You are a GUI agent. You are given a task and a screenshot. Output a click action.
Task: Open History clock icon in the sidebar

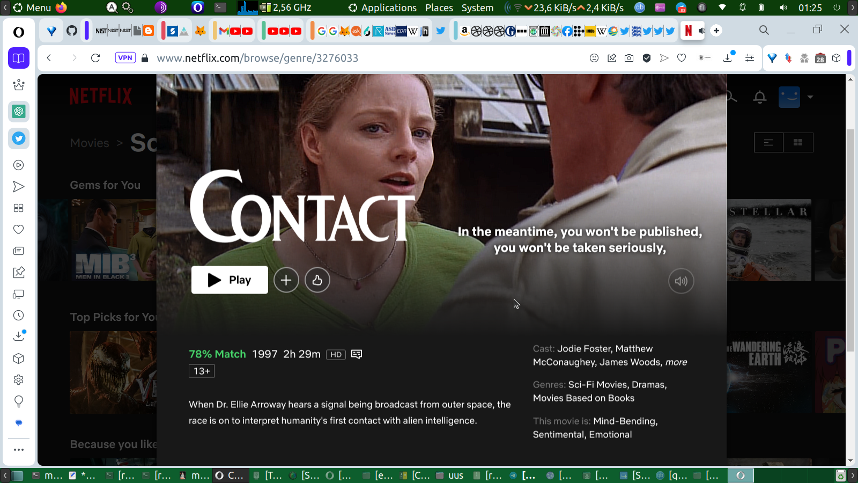[19, 316]
